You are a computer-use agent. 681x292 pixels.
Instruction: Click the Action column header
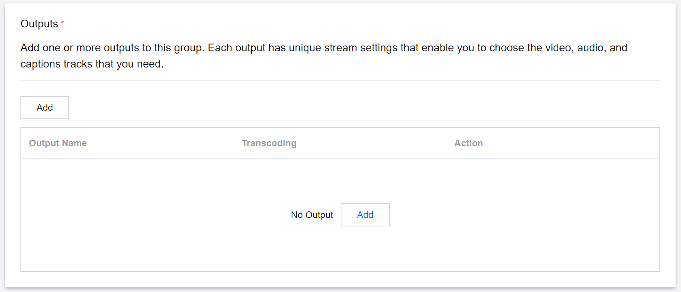coord(468,143)
